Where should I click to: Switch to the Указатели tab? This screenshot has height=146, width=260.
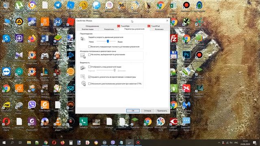click(x=109, y=29)
